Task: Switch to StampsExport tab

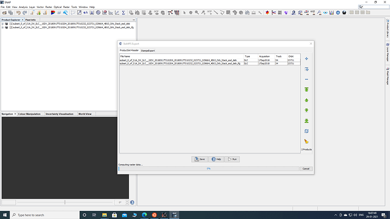Action: coord(148,51)
